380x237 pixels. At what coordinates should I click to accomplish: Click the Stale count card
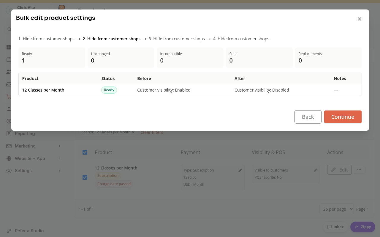[259, 58]
